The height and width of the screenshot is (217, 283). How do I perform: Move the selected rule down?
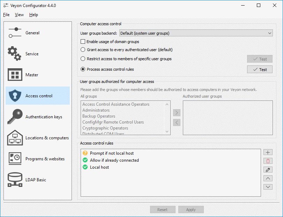point(268,187)
